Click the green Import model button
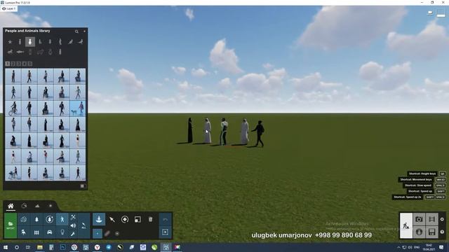449x252 pixels. (11, 225)
